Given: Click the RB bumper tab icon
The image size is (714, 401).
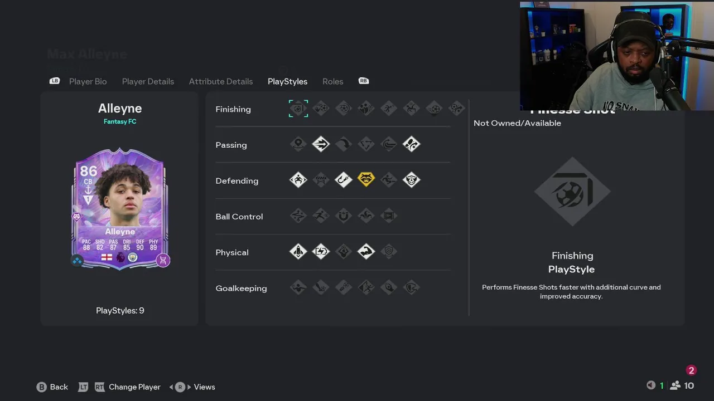Looking at the screenshot, I should [x=364, y=81].
